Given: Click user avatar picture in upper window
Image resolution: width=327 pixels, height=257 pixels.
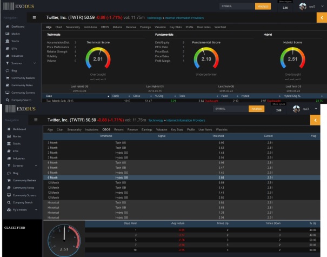Looking at the screenshot, I should [303, 6].
